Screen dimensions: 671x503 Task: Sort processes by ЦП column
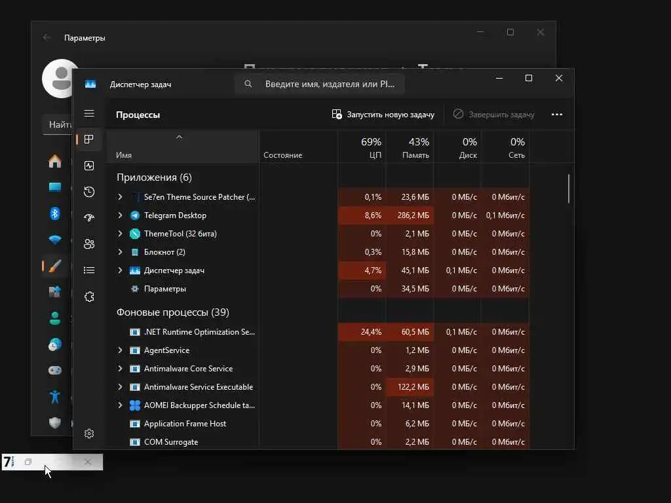pos(362,147)
